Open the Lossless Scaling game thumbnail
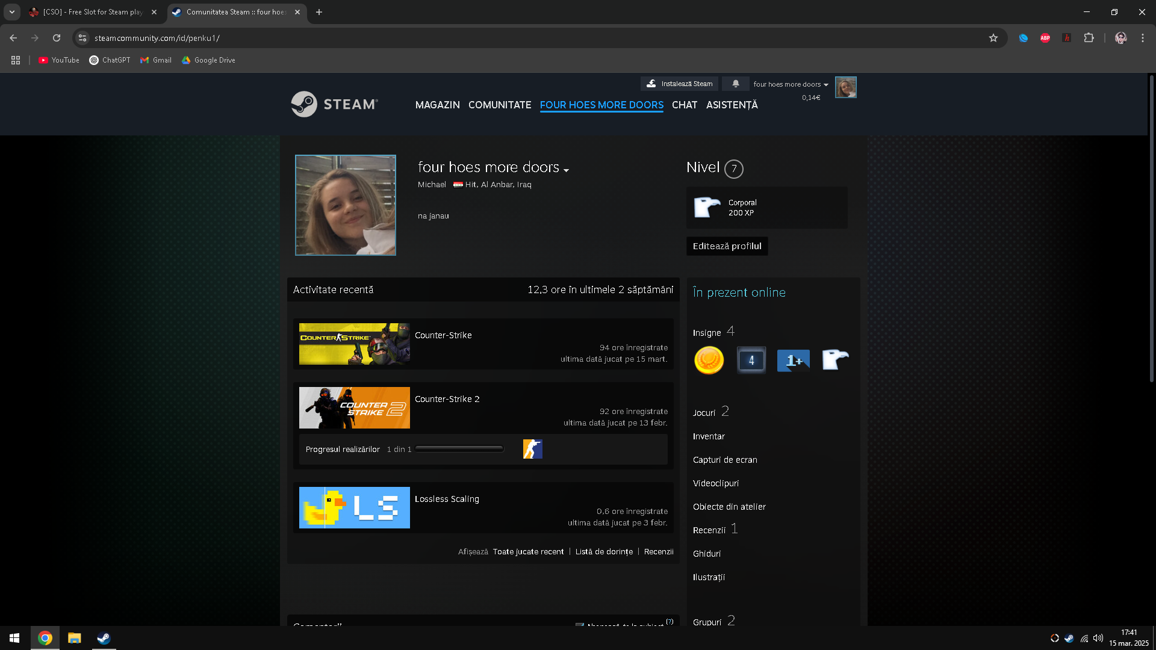This screenshot has height=650, width=1156. [x=354, y=507]
